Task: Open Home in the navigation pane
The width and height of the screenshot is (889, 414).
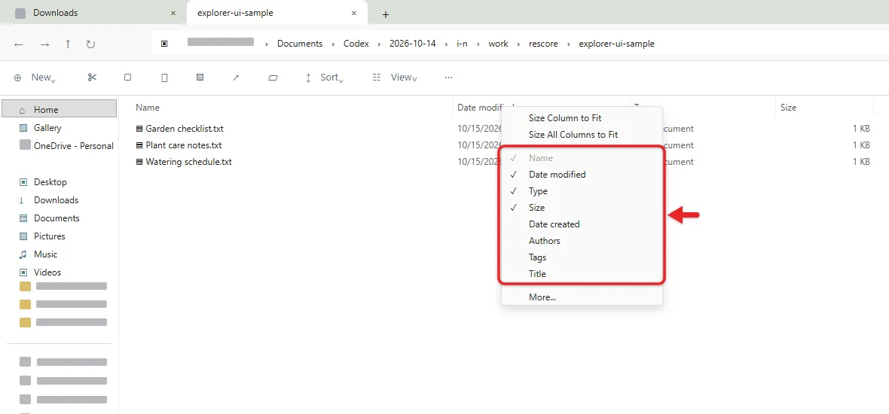Action: click(x=60, y=109)
